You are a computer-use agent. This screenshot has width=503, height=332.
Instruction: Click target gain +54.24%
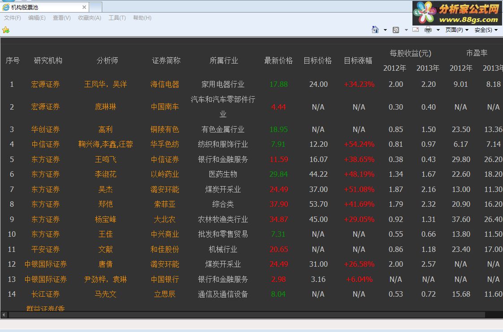point(359,144)
